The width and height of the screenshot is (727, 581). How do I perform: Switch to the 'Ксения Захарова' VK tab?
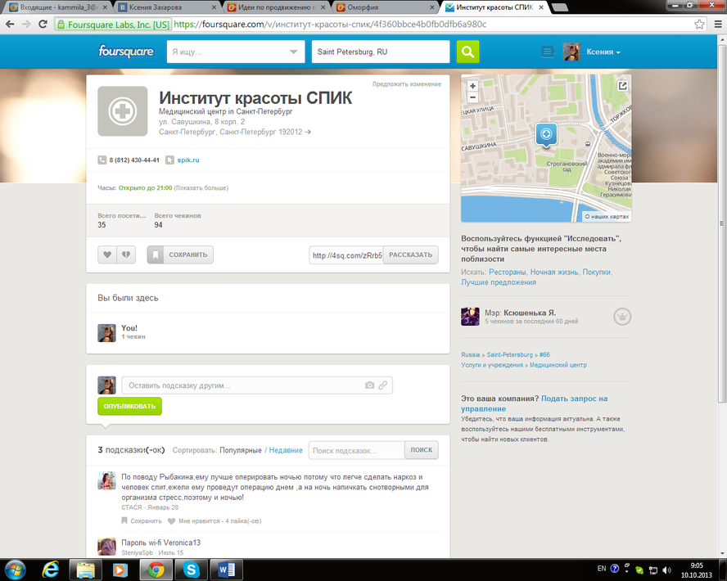click(167, 7)
